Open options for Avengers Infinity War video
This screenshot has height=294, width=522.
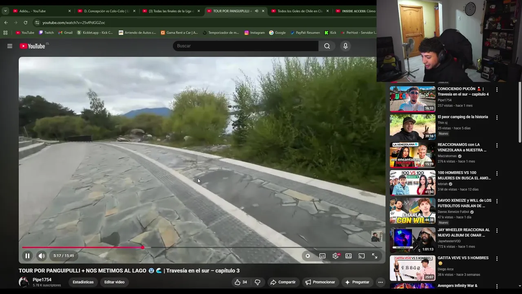497,287
